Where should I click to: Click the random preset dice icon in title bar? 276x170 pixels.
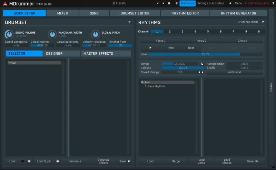pyautogui.click(x=169, y=3)
